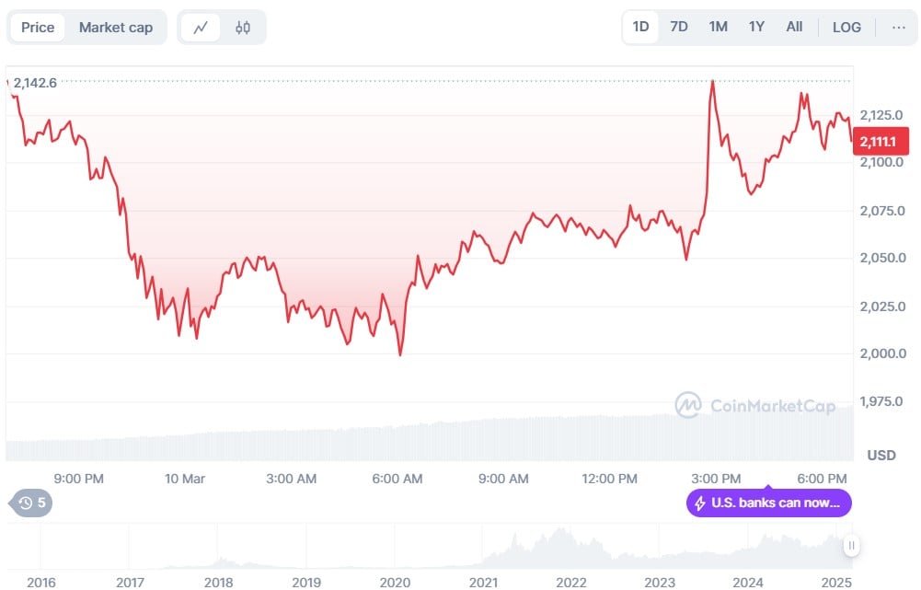Screen dimensions: 921x590
Task: Click 2020 in the navigator timeline
Action: 395,582
